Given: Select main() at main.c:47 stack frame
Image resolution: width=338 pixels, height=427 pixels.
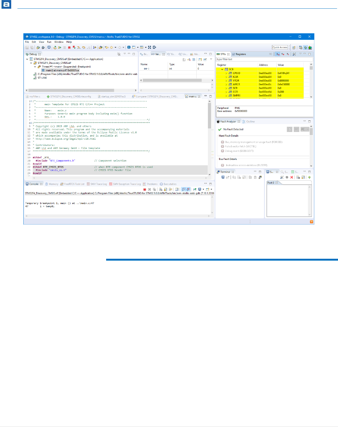Looking at the screenshot, I should coord(60,70).
